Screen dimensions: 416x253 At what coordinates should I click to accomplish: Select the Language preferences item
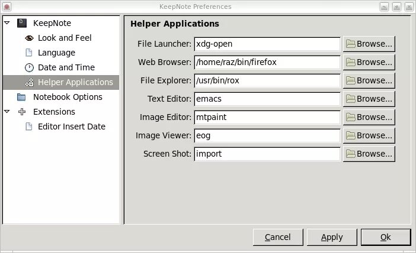click(56, 53)
